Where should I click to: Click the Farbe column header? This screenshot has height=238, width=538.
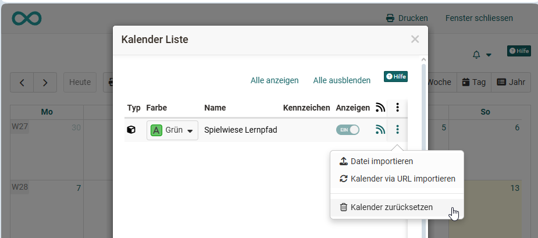click(156, 108)
